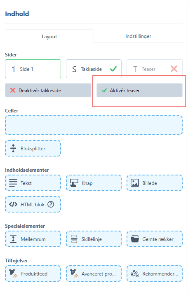Pick the Rekommender add-on element
188x292 pixels.
pyautogui.click(x=155, y=273)
